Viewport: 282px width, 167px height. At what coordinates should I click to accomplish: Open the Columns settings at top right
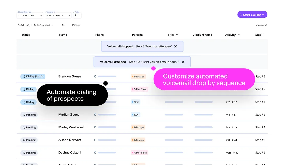coord(261,25)
